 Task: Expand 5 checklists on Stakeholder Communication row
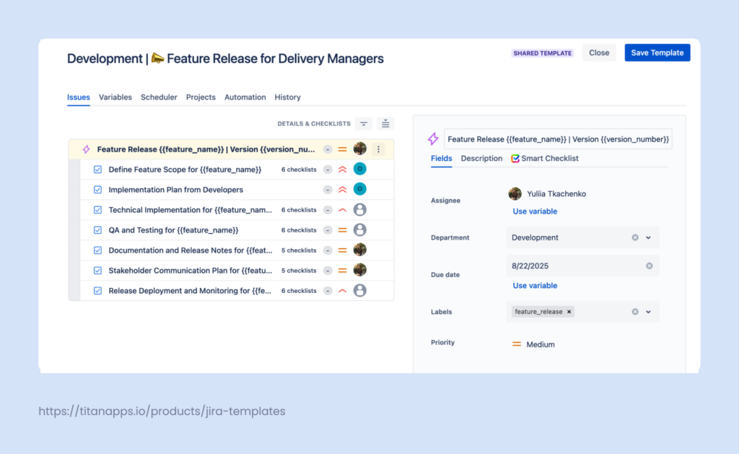coord(299,271)
